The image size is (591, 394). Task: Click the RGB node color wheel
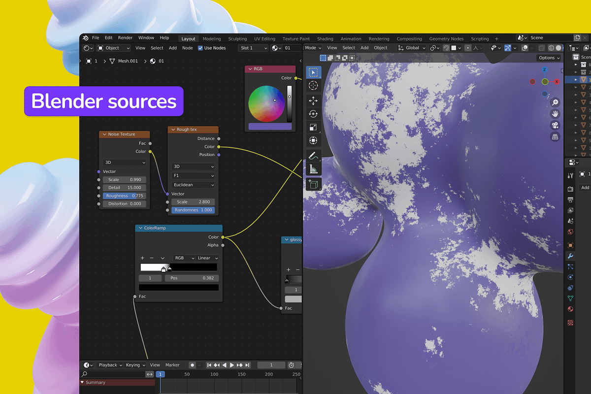[266, 103]
